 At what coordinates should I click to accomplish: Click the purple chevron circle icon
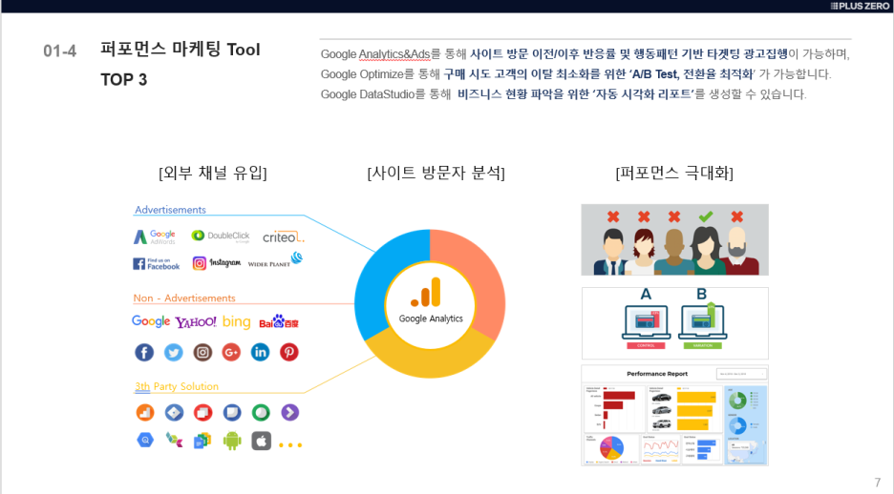pos(289,412)
